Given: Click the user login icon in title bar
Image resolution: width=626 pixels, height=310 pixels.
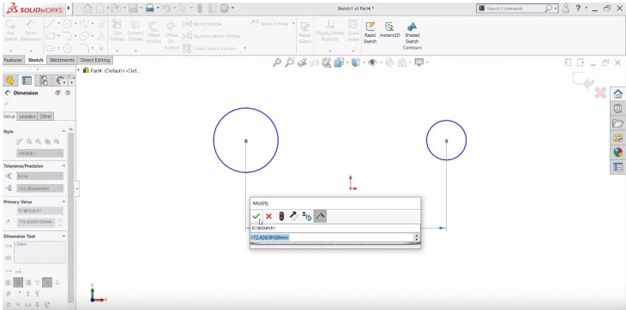Looking at the screenshot, I should tap(565, 9).
